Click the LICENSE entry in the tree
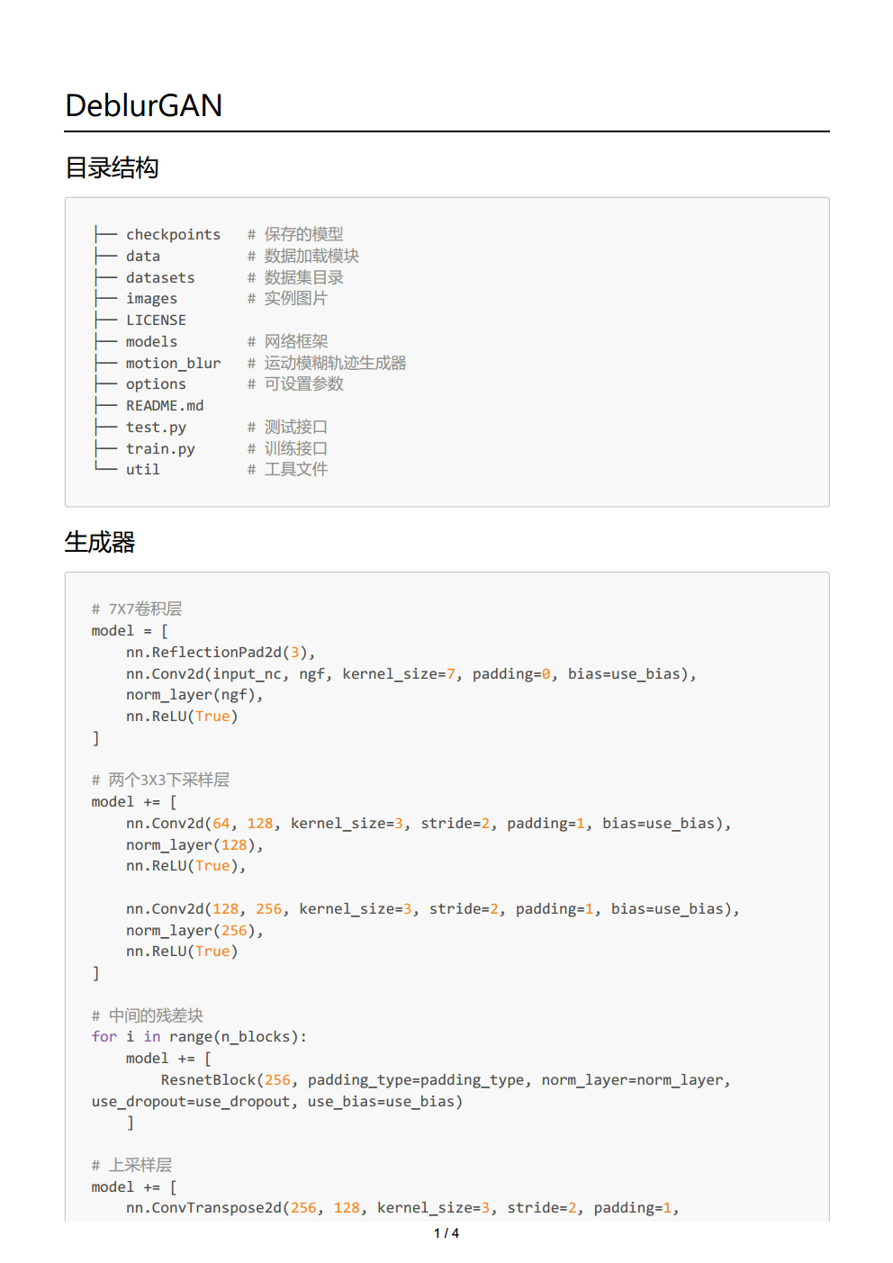Screen dimensions: 893x1263 (x=156, y=320)
